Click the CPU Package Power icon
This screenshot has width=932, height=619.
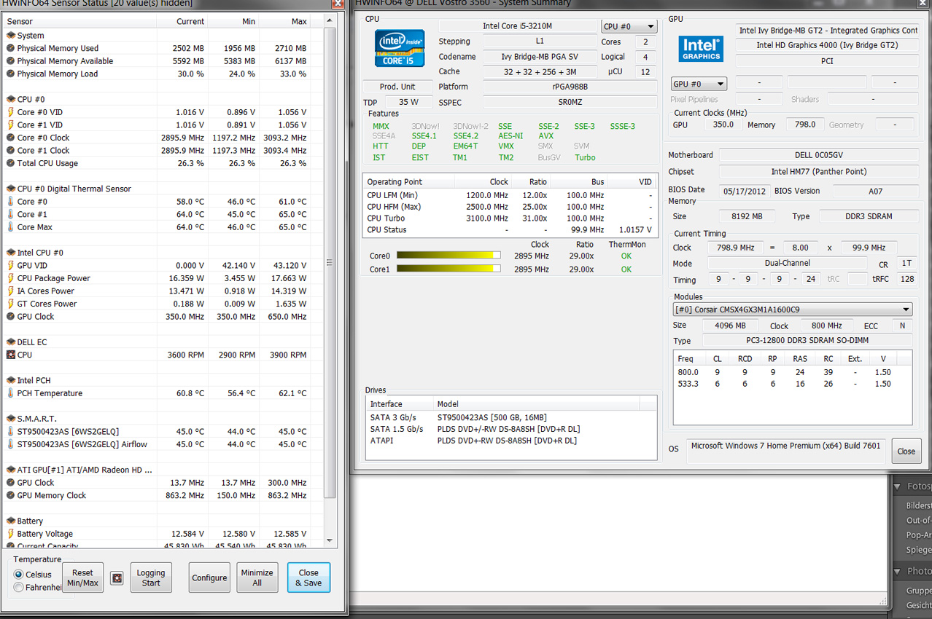coord(10,278)
